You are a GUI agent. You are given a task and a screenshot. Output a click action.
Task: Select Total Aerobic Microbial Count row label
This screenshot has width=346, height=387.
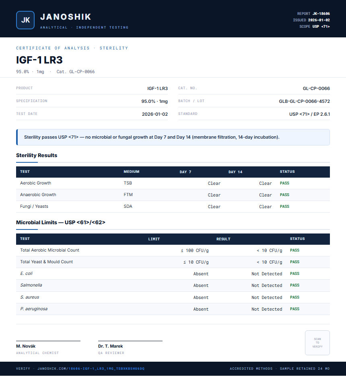[x=49, y=250]
